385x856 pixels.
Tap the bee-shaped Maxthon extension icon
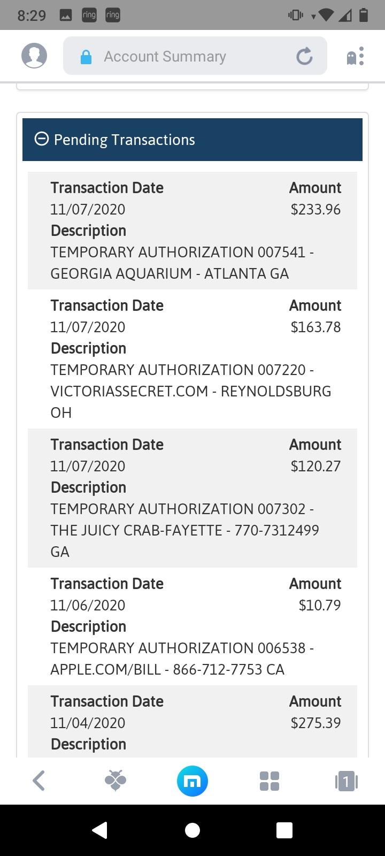115,781
